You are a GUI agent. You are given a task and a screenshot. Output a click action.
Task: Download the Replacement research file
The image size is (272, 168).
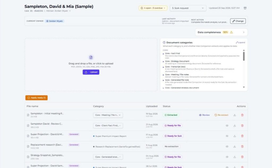coord(235,146)
